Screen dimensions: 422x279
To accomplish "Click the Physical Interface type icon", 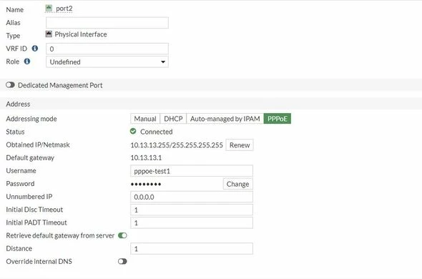I will [x=49, y=34].
